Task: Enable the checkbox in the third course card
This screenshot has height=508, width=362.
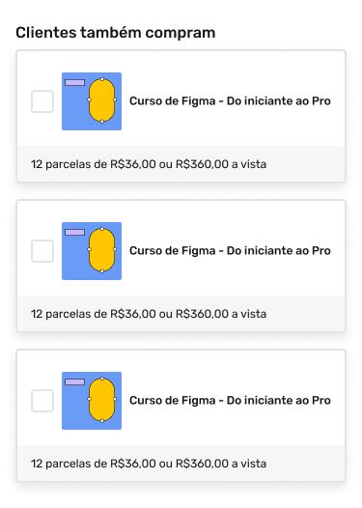Action: coord(42,401)
